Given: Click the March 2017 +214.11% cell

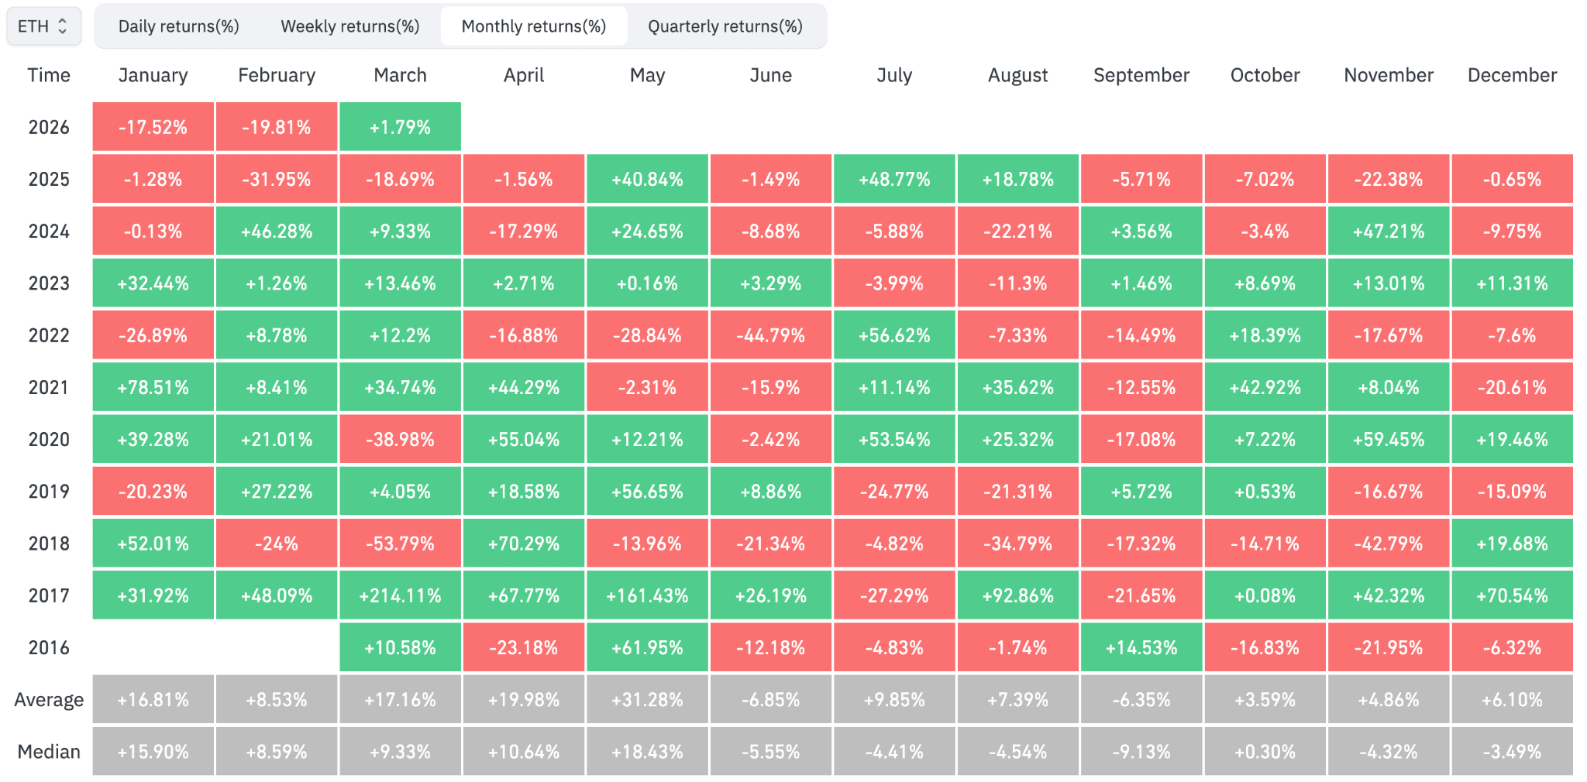Looking at the screenshot, I should point(400,595).
